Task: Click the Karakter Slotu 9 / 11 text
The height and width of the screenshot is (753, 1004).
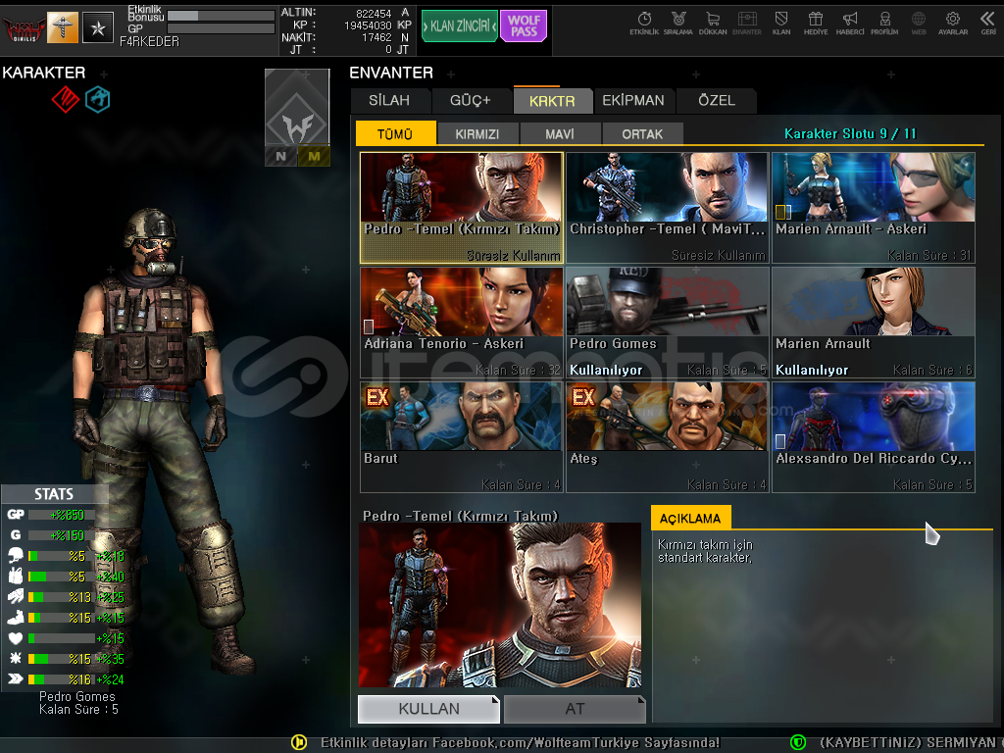Action: tap(850, 133)
